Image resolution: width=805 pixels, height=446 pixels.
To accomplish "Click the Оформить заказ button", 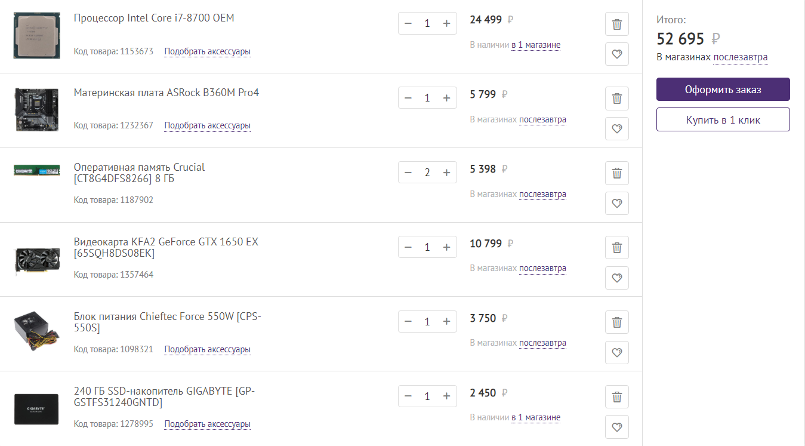I will click(x=723, y=90).
